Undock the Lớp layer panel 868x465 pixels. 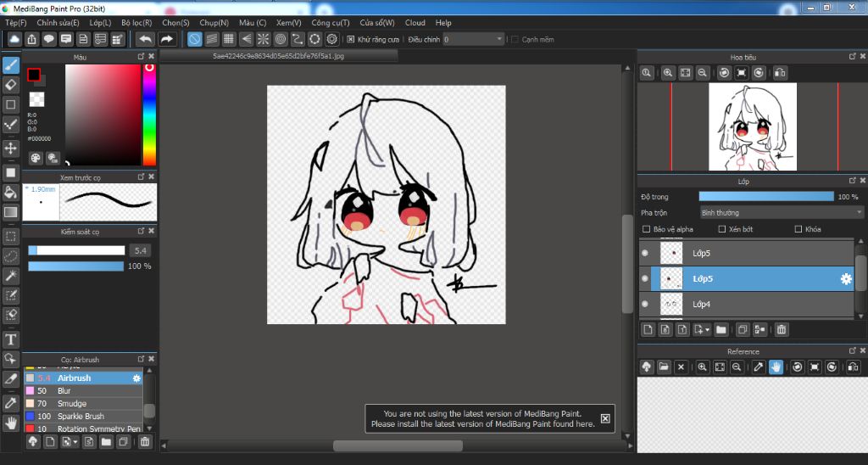853,181
